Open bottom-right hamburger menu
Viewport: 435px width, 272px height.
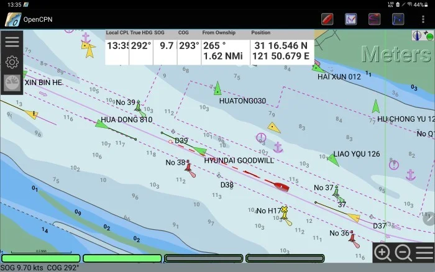click(424, 253)
